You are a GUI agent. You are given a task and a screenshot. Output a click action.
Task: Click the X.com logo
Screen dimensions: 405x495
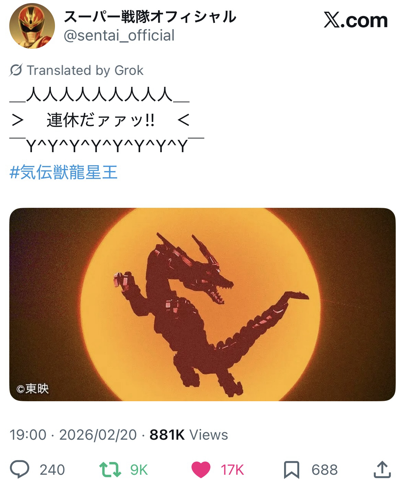(356, 21)
